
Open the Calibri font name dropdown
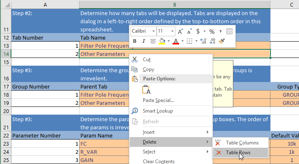click(x=153, y=31)
